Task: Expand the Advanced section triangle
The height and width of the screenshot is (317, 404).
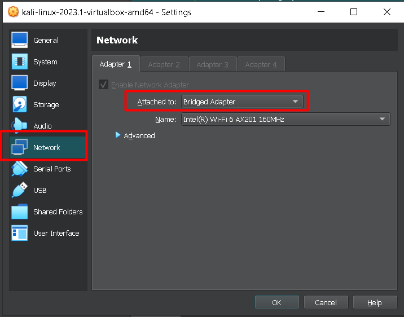Action: 118,135
